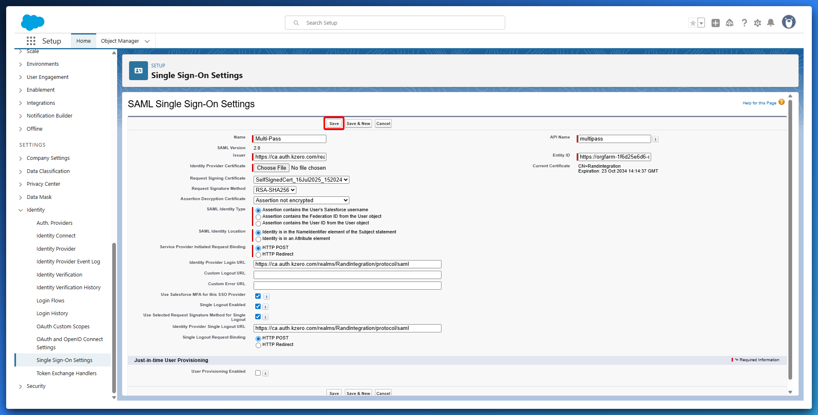Screen dimensions: 818x415
Task: Click the Name field containing Multi-Pass
Action: pos(290,139)
